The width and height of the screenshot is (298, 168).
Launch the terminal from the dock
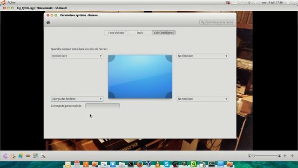click(131, 164)
